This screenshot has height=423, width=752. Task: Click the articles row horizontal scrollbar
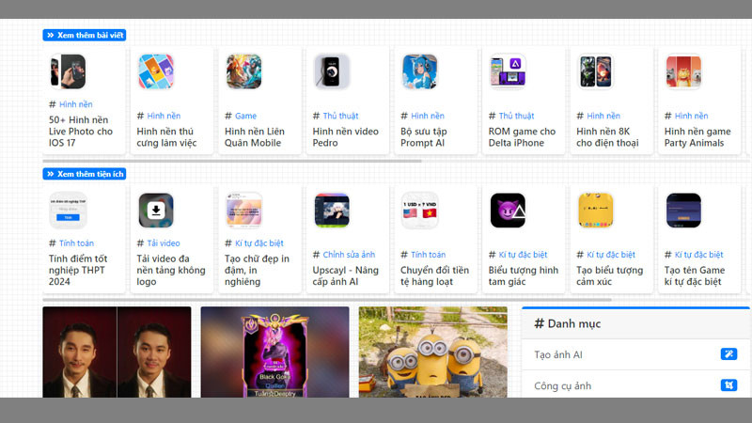[232, 161]
